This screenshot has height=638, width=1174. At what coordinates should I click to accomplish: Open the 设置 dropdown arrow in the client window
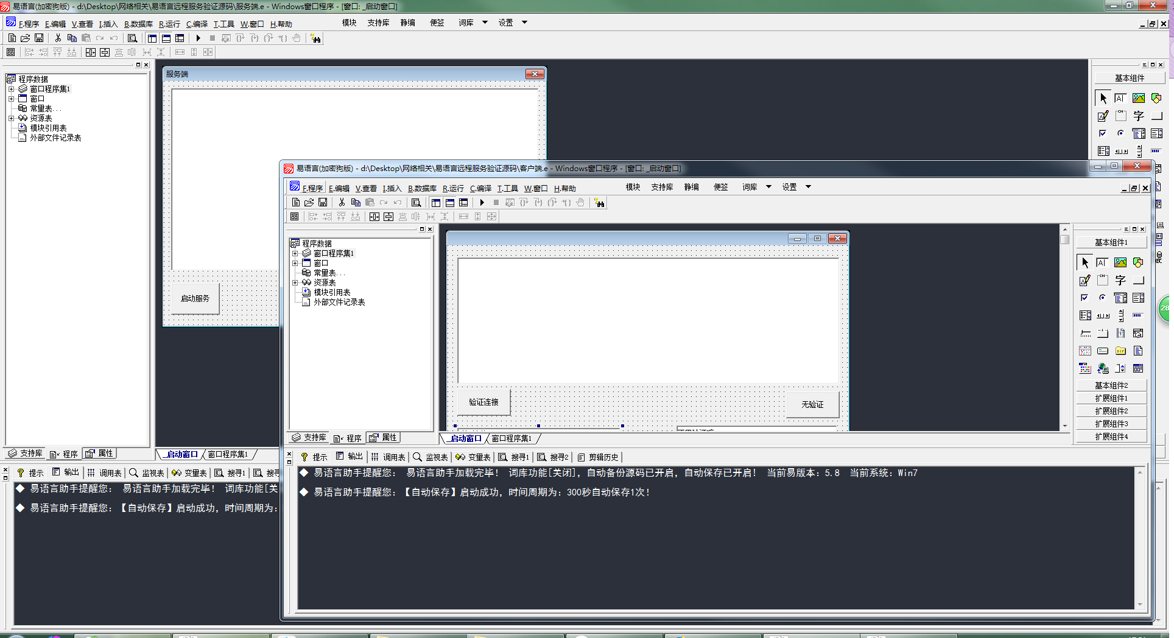click(809, 187)
